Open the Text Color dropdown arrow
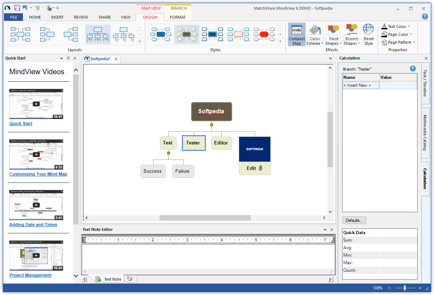This screenshot has width=434, height=295. pos(409,27)
